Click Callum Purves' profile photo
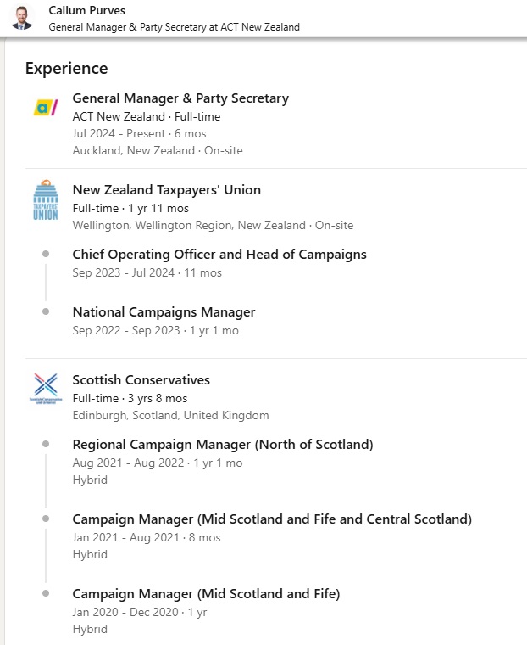 click(22, 17)
